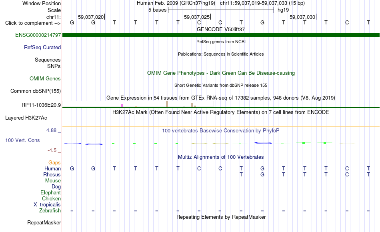Click the Zebrafish species label
This screenshot has height=232, width=380.
pos(50,210)
